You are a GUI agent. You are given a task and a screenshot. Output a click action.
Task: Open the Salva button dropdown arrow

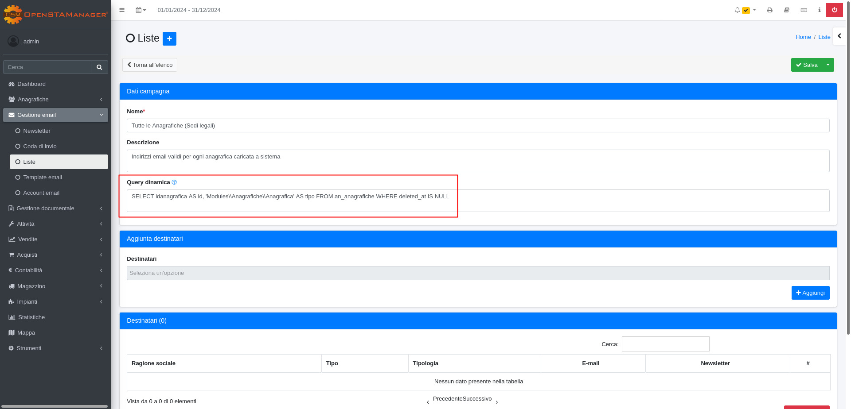[x=828, y=65]
